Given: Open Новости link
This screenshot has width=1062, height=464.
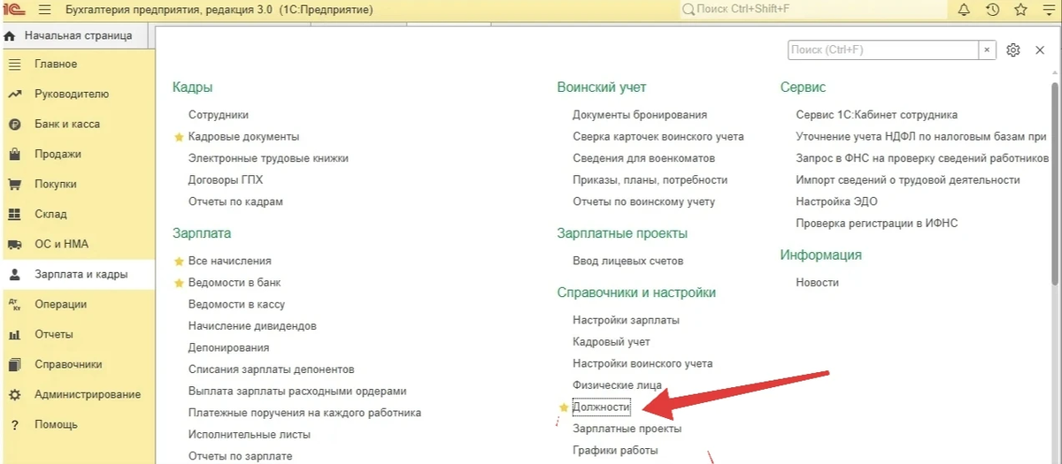Looking at the screenshot, I should [x=817, y=283].
